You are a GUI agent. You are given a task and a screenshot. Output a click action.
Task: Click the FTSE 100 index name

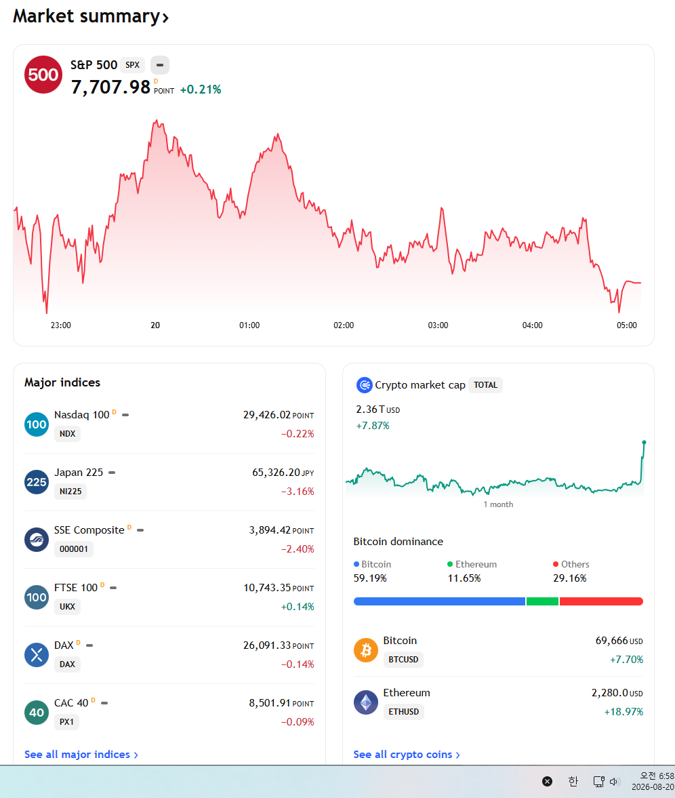(x=76, y=587)
